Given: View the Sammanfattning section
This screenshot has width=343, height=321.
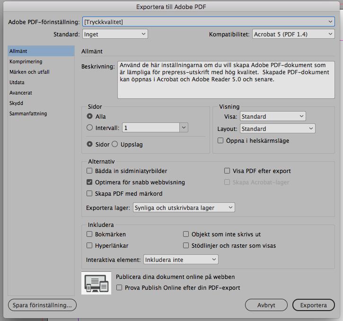Looking at the screenshot, I should coord(41,113).
